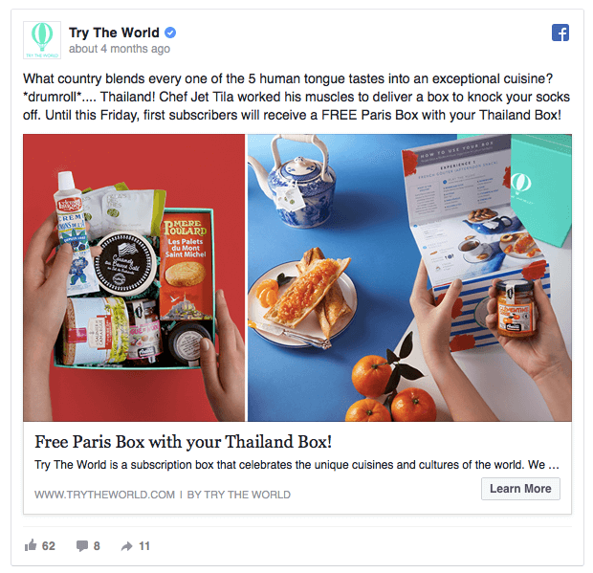
Task: Open the Try The World page name link
Action: [114, 33]
